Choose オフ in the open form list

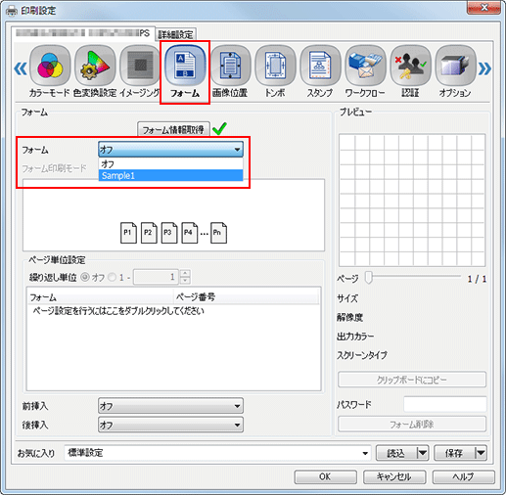pyautogui.click(x=170, y=163)
